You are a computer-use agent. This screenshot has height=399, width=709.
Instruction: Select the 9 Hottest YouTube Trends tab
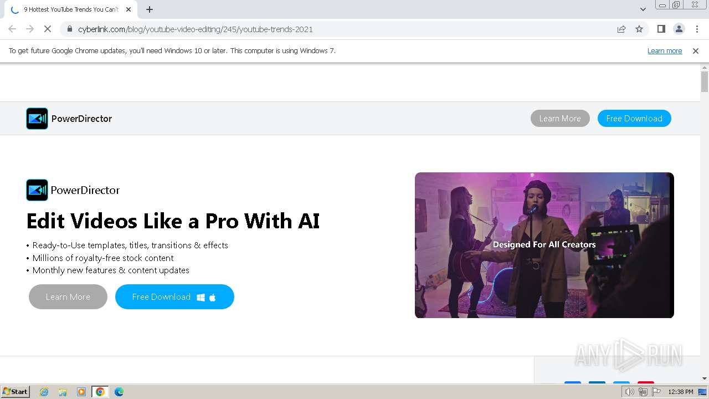click(x=70, y=9)
